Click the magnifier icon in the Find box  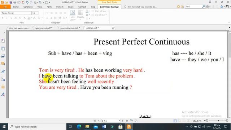click(204, 6)
